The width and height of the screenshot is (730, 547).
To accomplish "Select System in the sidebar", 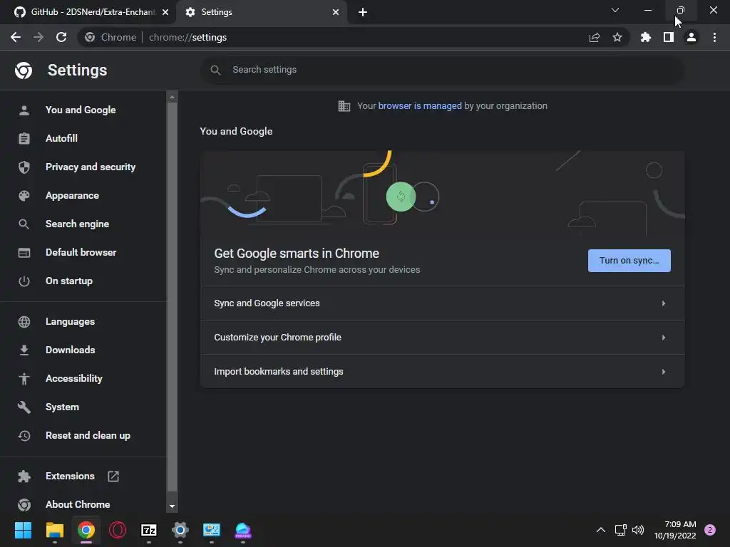I will tap(63, 407).
